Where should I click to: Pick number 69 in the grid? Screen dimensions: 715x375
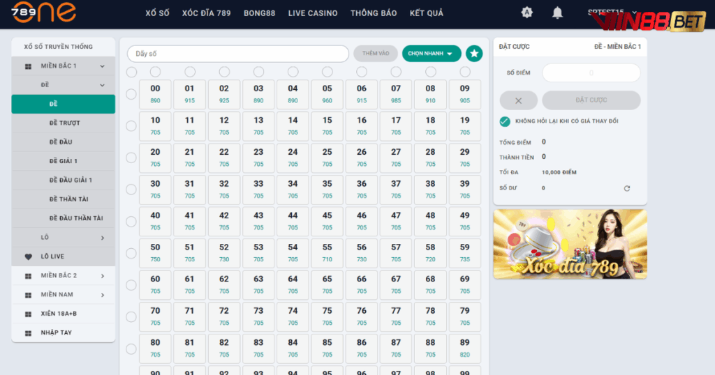464,284
